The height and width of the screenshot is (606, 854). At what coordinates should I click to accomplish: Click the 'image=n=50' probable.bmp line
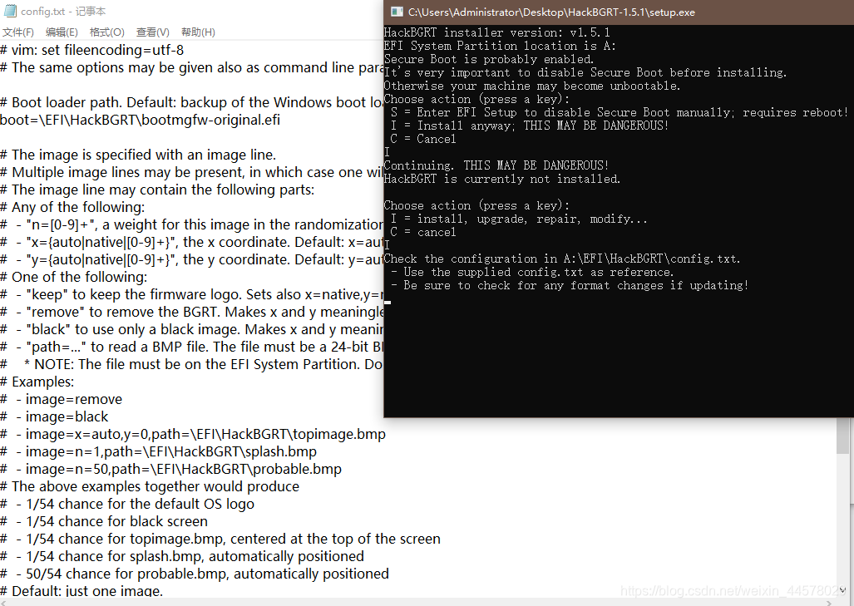pos(171,469)
